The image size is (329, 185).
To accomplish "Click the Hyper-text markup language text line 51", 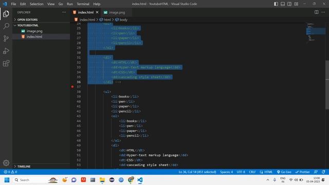I will tap(153, 155).
